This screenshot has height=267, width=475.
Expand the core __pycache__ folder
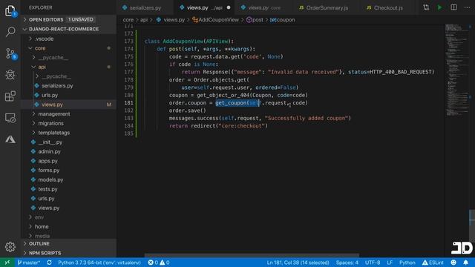(x=68, y=58)
